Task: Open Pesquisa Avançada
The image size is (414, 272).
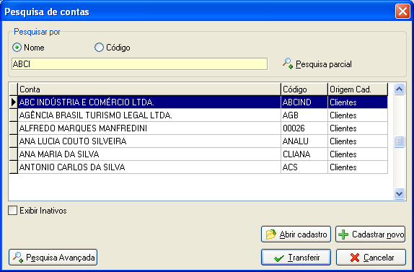Action: (53, 258)
